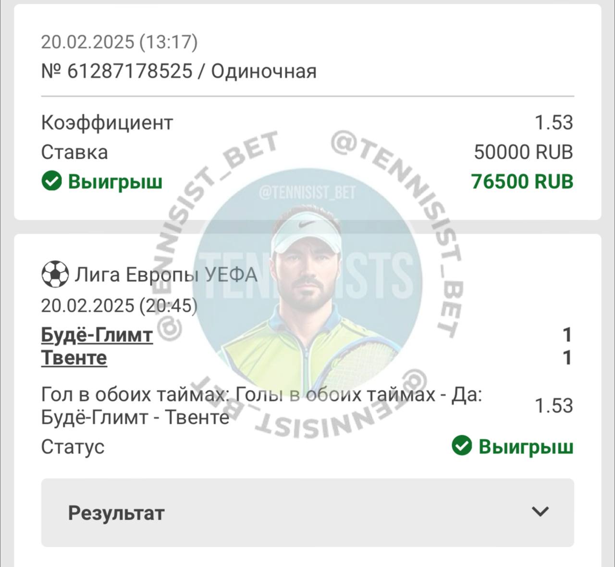Click the green checkmark in Статус row
Viewport: 615px width, 567px height.
pos(462,446)
